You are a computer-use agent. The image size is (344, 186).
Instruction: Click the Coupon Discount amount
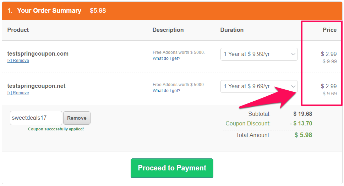tap(301, 123)
